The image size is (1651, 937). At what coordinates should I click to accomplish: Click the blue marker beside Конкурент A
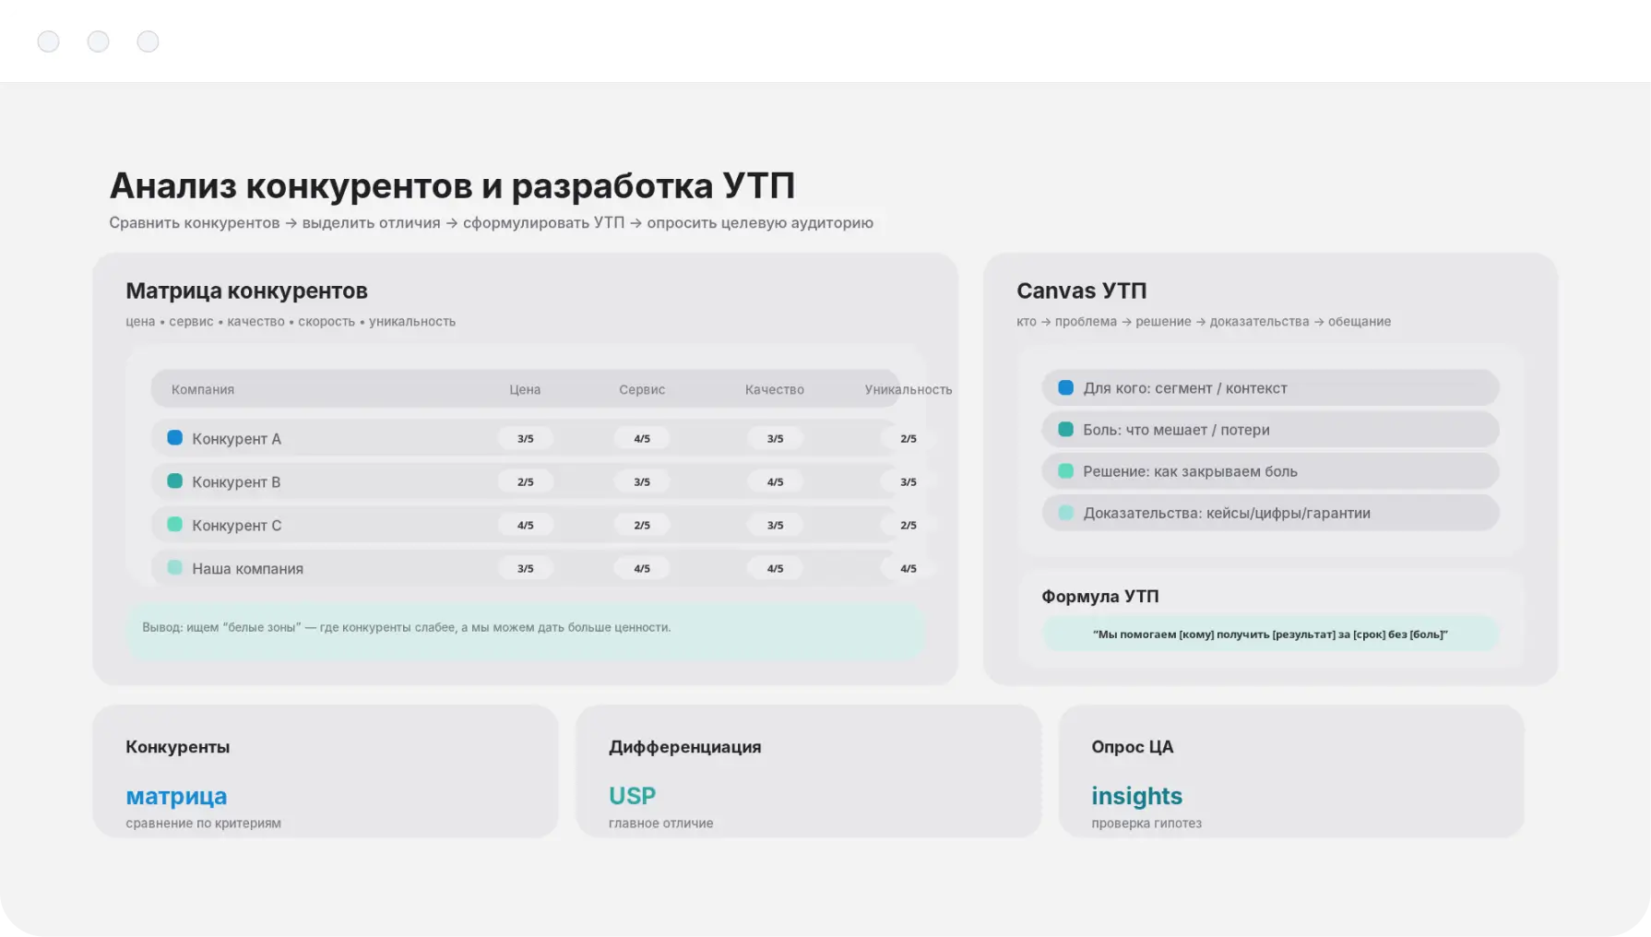click(174, 438)
